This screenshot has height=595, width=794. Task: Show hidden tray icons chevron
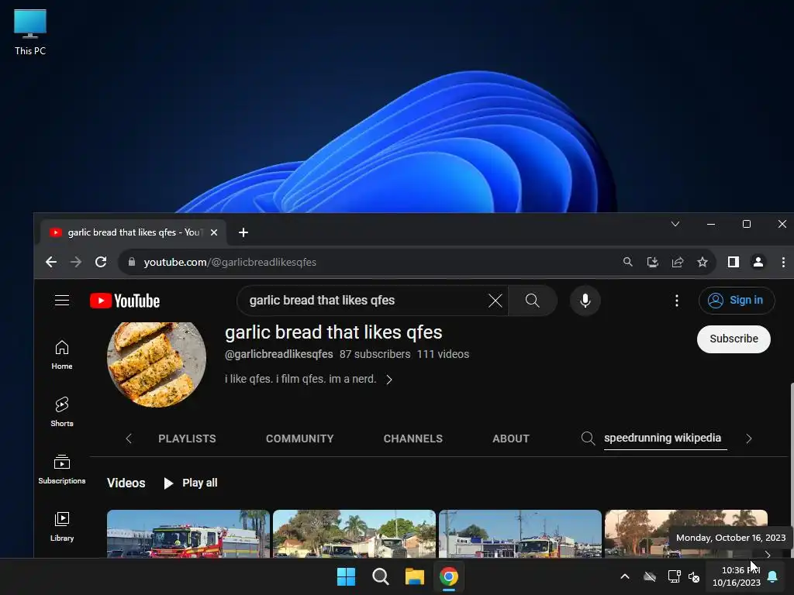(625, 576)
